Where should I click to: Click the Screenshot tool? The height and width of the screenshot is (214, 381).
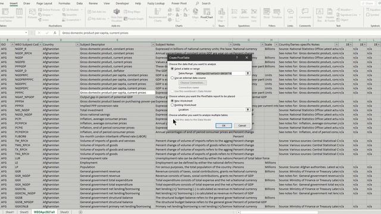pyautogui.click(x=71, y=20)
